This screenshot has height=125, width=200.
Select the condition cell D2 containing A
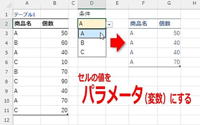pos(92,24)
